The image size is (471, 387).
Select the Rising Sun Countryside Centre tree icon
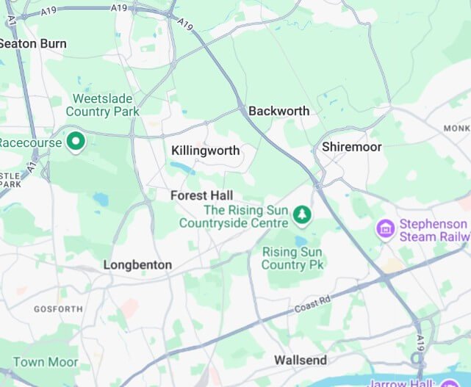click(x=302, y=216)
